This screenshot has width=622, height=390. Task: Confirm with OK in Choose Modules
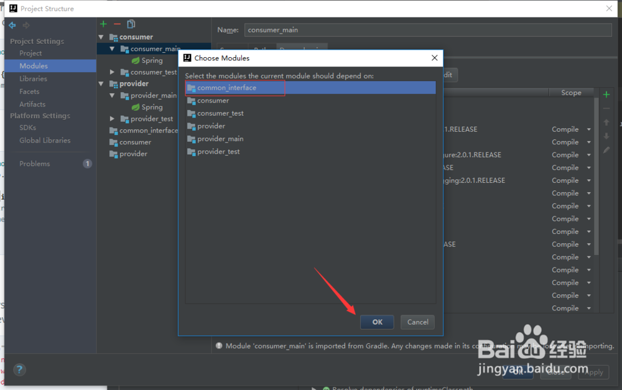[377, 322]
